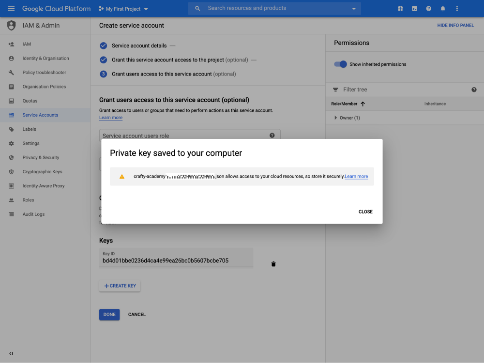This screenshot has height=363, width=484.
Task: Go to Service Accounts in sidebar
Action: tap(40, 115)
